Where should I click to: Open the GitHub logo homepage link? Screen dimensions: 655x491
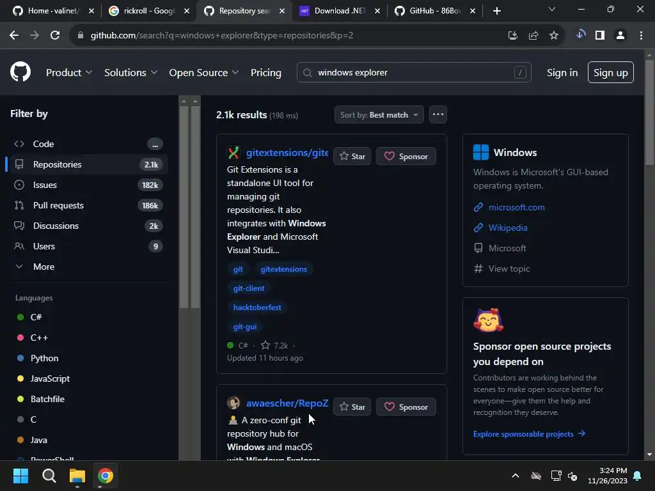[20, 72]
